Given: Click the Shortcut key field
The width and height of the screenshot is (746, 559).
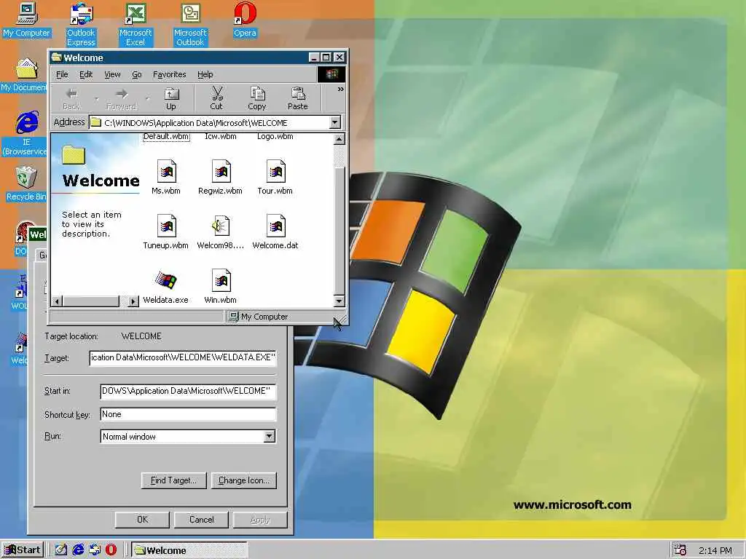Looking at the screenshot, I should 188,414.
